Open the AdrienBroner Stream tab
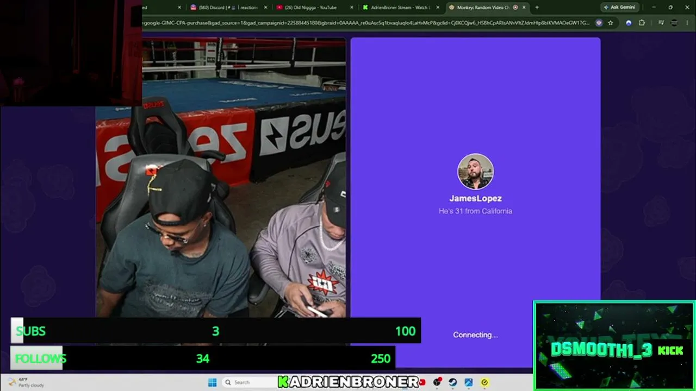This screenshot has width=696, height=391. 400,8
